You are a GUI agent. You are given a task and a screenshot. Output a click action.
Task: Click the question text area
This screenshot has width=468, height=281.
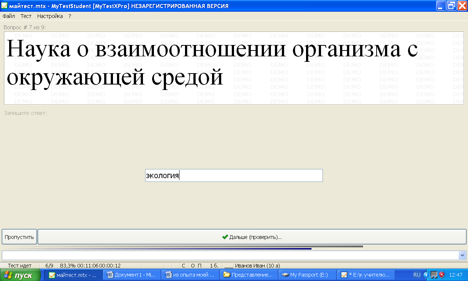coord(234,68)
